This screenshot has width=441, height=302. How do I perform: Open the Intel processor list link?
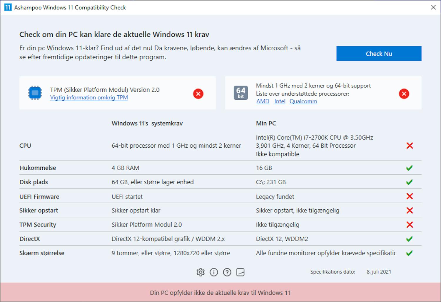click(280, 101)
